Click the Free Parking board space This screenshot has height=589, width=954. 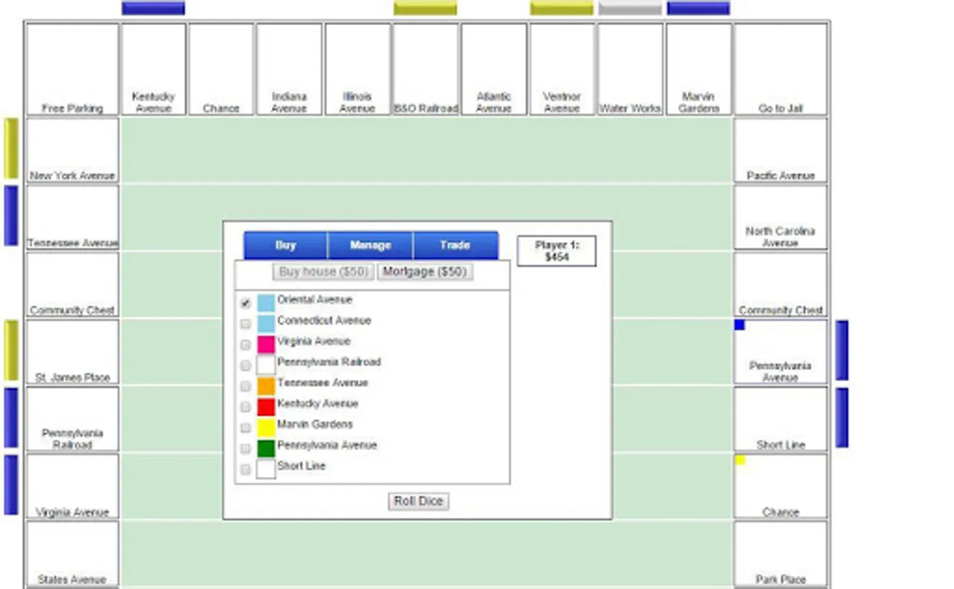pos(71,67)
